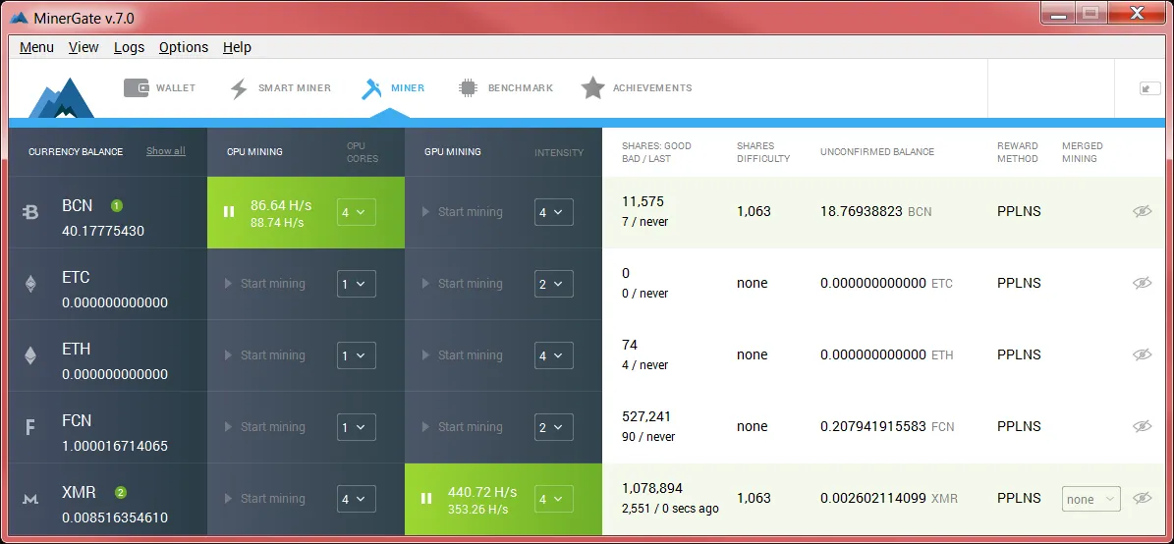Click BCN shares difficulty 1,063

[754, 212]
